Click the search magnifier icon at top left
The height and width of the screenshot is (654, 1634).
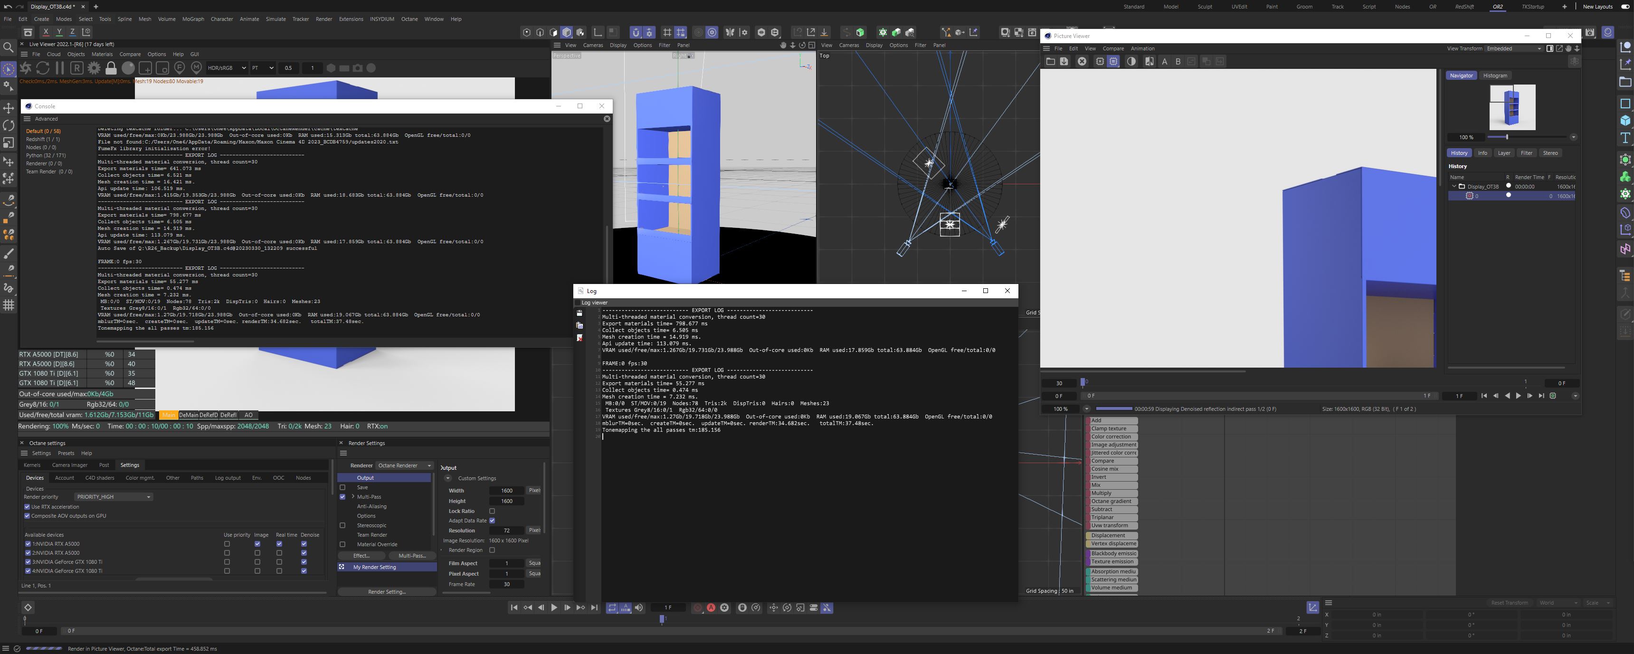pos(8,47)
